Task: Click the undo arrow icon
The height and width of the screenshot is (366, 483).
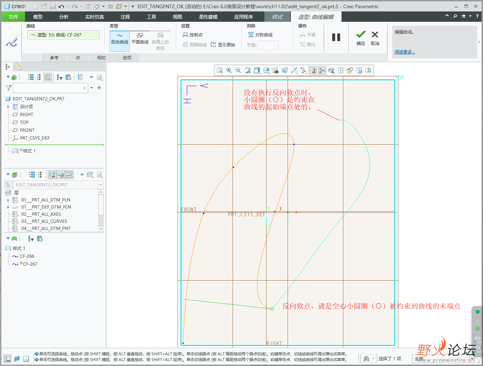Action: pos(61,6)
